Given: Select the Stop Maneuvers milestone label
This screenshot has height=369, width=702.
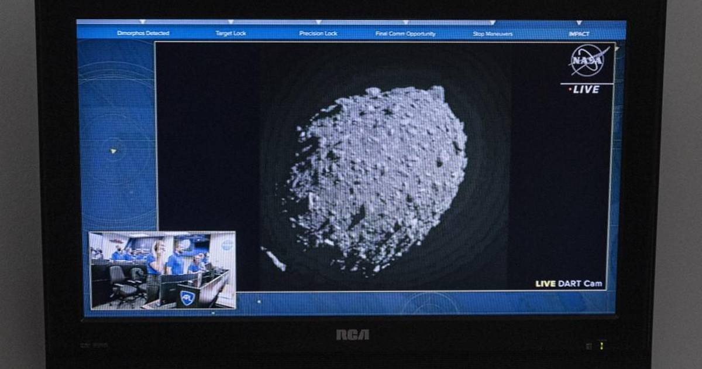Looking at the screenshot, I should click(x=493, y=33).
